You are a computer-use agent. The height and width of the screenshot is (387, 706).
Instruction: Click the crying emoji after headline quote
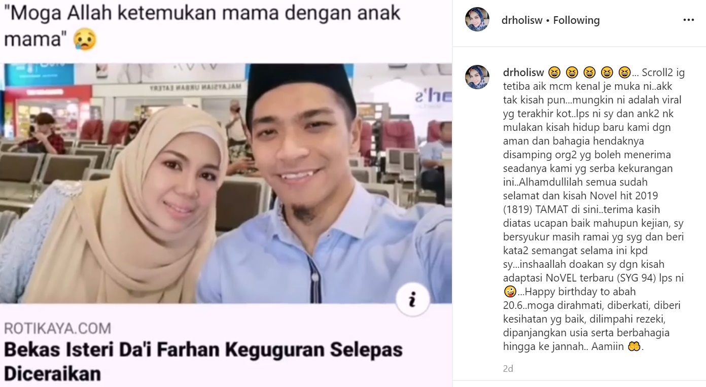pyautogui.click(x=85, y=40)
